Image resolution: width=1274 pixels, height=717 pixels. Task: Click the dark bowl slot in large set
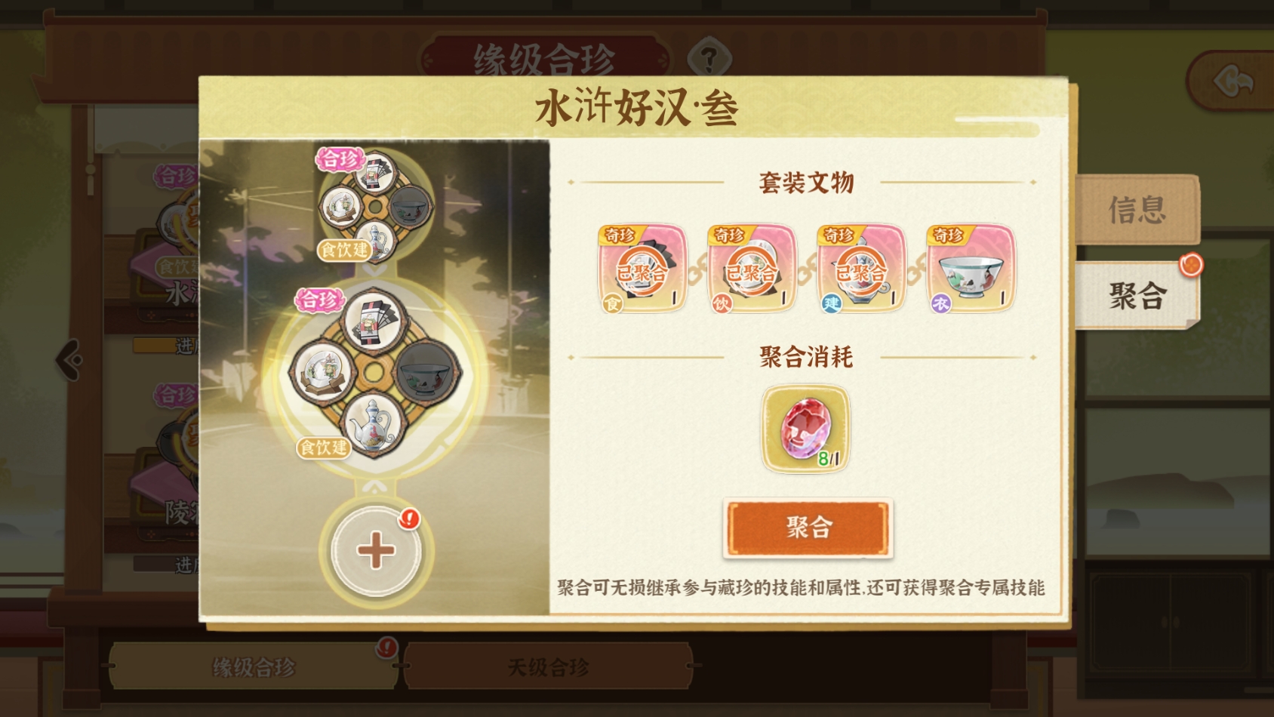click(x=426, y=373)
